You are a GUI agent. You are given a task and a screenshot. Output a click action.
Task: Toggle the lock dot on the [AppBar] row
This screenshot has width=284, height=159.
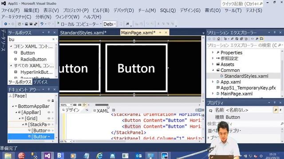pos(53,112)
